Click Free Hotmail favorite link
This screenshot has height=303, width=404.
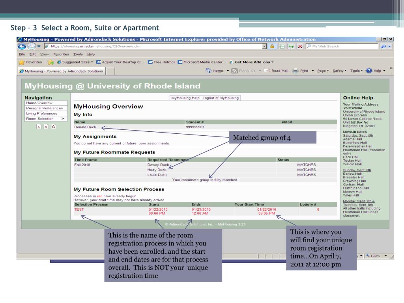pyautogui.click(x=161, y=62)
